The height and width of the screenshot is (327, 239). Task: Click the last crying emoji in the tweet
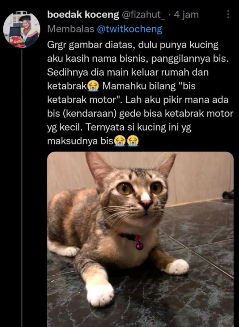coord(133,141)
